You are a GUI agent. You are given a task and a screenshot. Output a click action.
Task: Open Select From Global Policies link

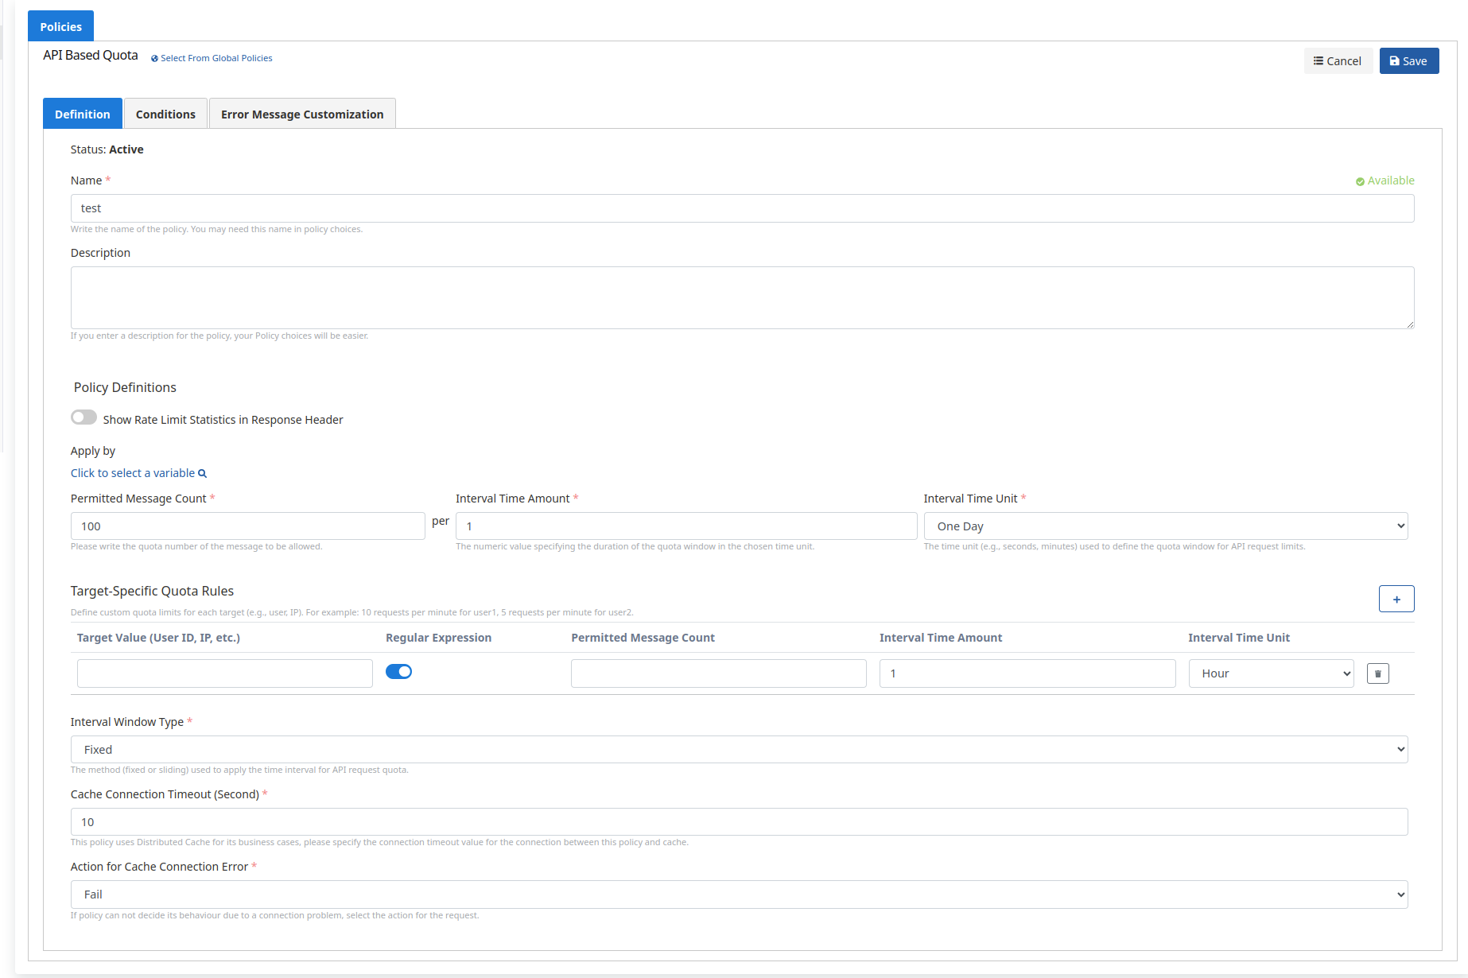[216, 58]
